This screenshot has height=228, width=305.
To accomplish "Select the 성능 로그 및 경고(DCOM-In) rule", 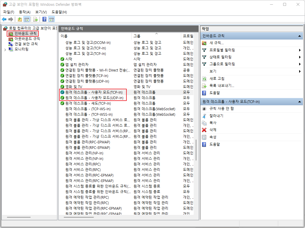I will click(x=88, y=42).
